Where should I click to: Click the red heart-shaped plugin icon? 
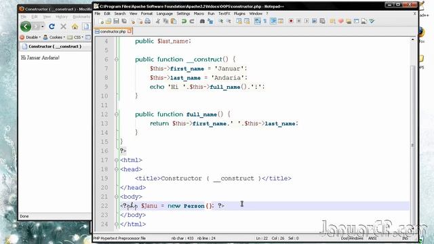(x=340, y=21)
